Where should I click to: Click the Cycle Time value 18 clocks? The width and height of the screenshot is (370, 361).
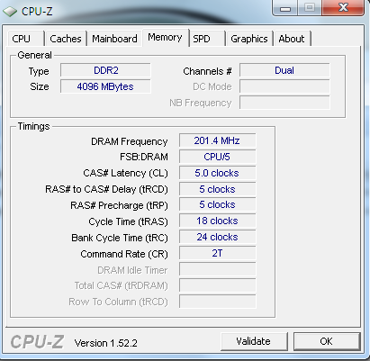coord(218,221)
